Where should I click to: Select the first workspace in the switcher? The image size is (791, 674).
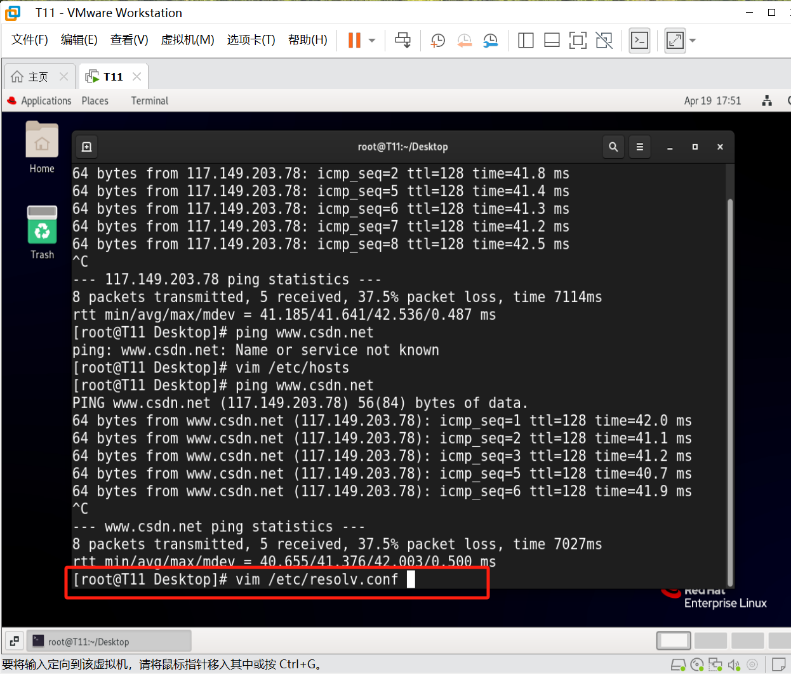[674, 640]
